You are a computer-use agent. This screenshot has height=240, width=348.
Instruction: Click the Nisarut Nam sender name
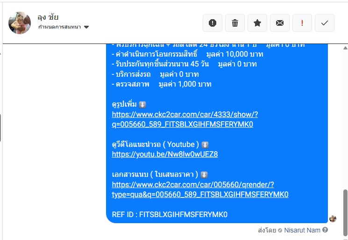(302, 230)
